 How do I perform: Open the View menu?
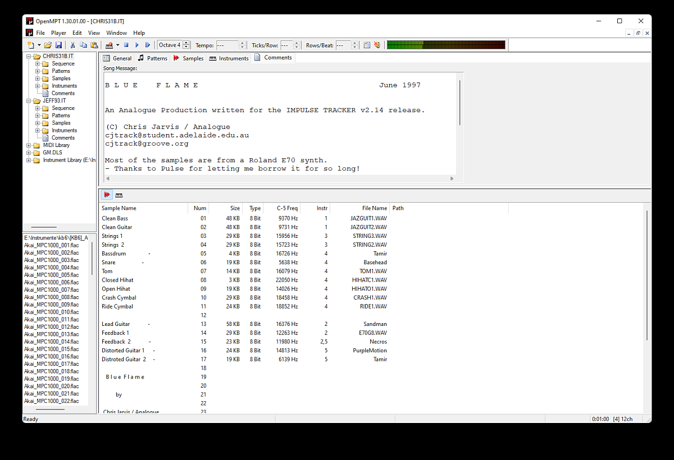[x=94, y=33]
